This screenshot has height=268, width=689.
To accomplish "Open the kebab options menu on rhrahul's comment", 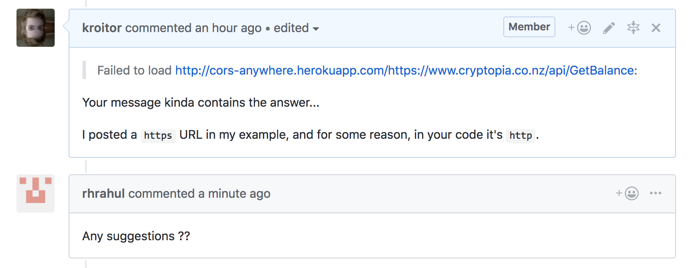I will point(656,193).
